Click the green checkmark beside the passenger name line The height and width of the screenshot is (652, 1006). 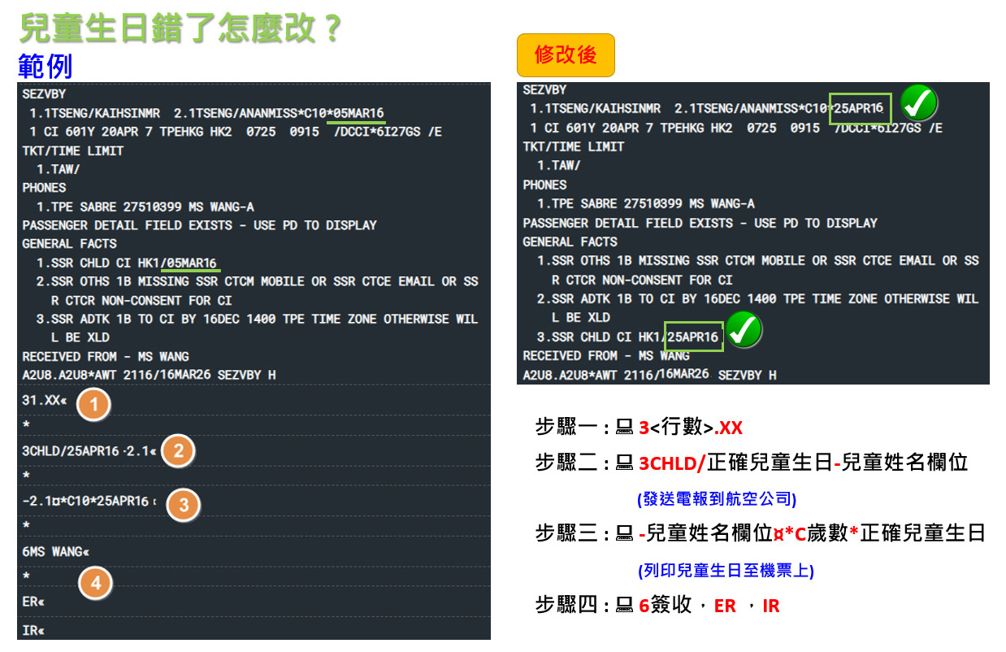coord(920,104)
